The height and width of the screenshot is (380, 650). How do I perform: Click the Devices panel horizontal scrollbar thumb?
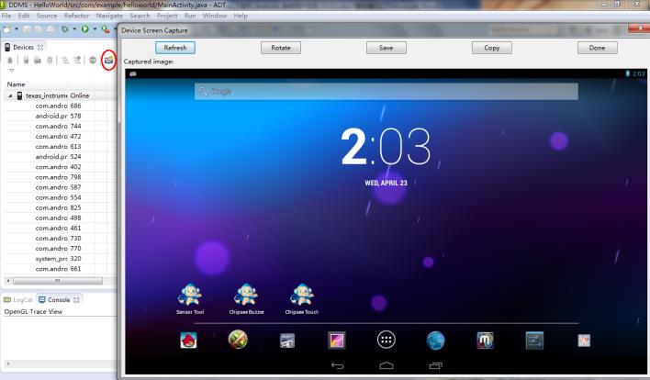click(x=58, y=281)
